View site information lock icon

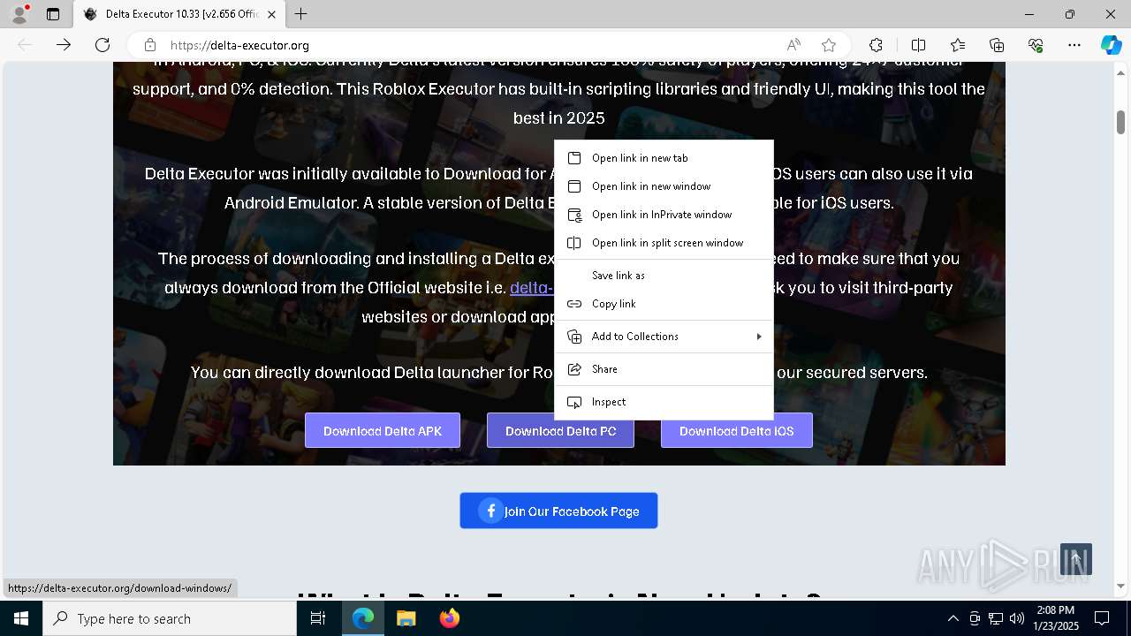(x=150, y=45)
